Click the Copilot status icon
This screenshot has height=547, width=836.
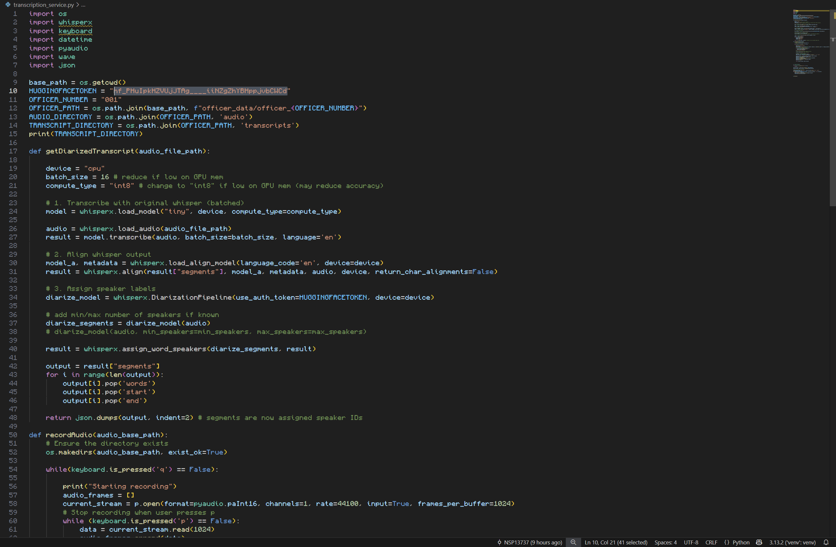(x=759, y=542)
